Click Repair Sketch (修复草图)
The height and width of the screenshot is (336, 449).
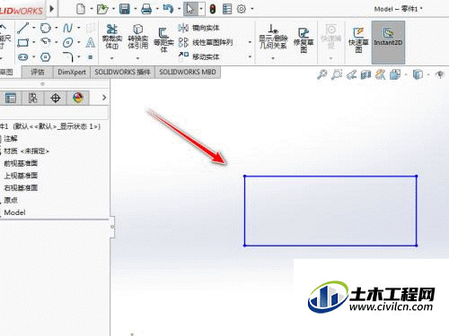pos(304,40)
